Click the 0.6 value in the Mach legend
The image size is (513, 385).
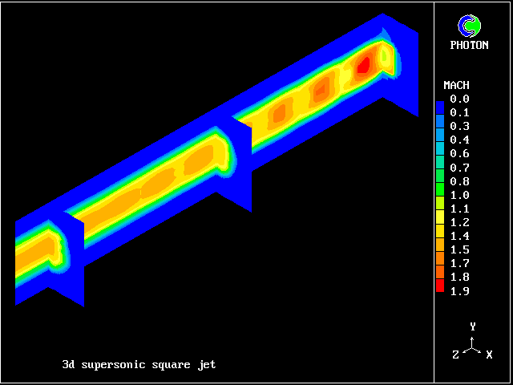click(x=460, y=153)
